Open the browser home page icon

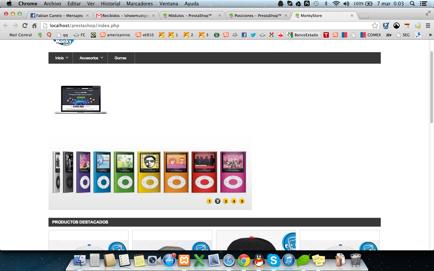click(x=34, y=25)
